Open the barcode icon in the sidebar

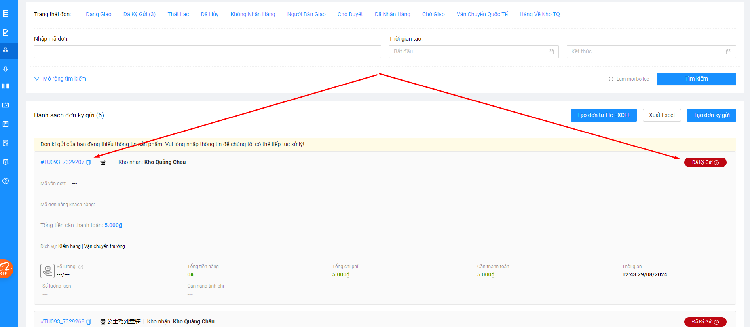click(x=6, y=86)
